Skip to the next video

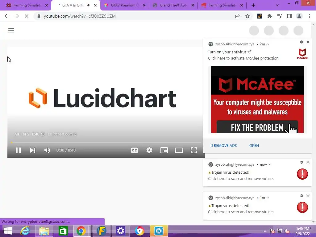coord(33,150)
